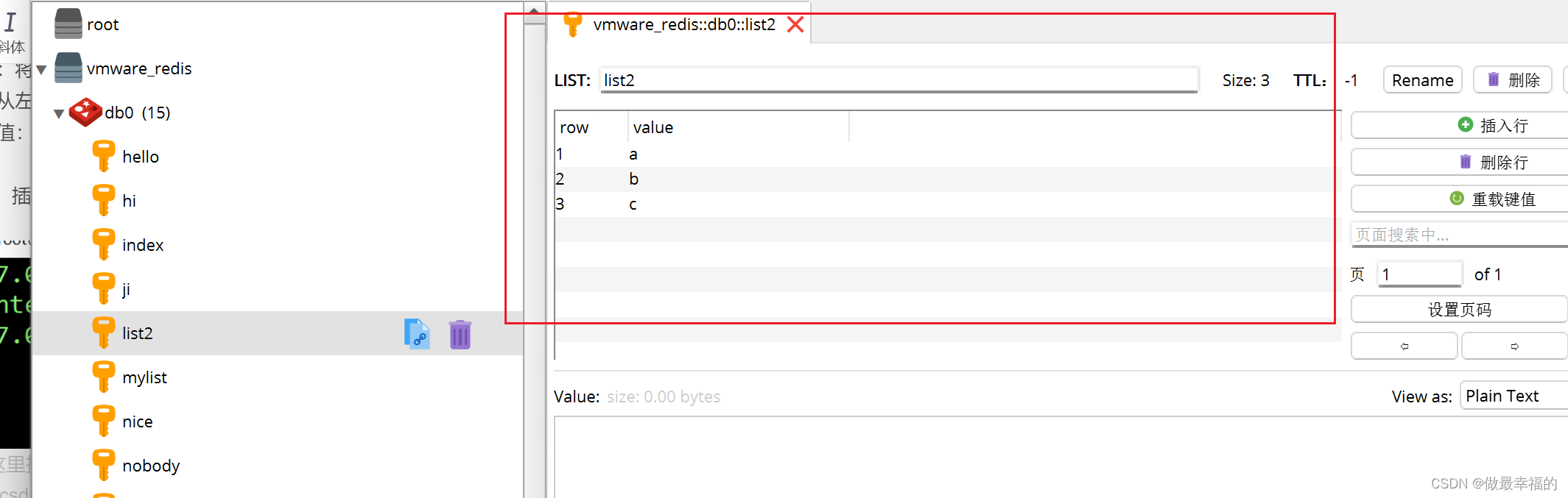This screenshot has width=1568, height=498.
Task: Open the hello key
Action: click(x=141, y=157)
